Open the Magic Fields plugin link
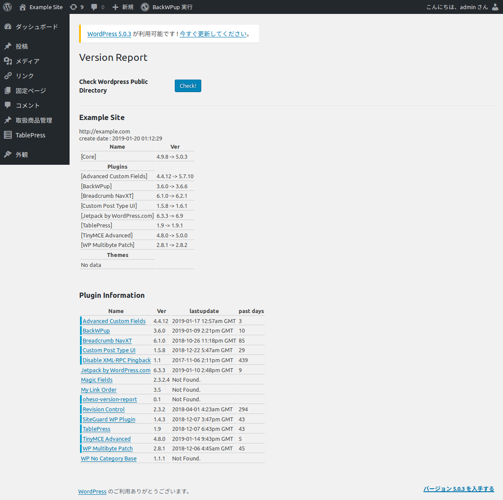The width and height of the screenshot is (503, 500). coord(97,380)
